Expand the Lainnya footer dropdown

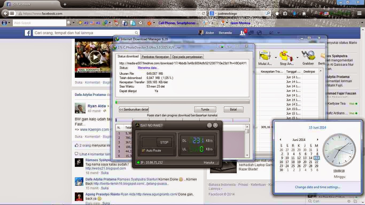pyautogui.click(x=215, y=189)
